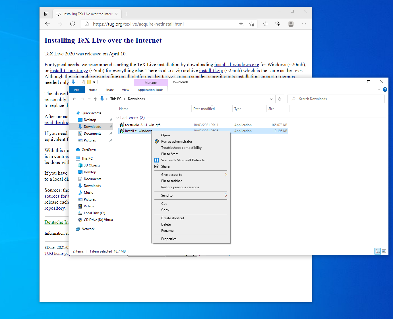The image size is (393, 319).
Task: Click Search Downloads field
Action: pyautogui.click(x=336, y=99)
